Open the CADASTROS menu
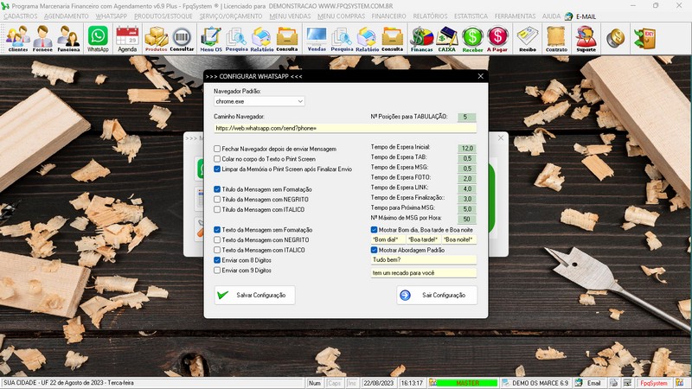The image size is (692, 389). (20, 16)
